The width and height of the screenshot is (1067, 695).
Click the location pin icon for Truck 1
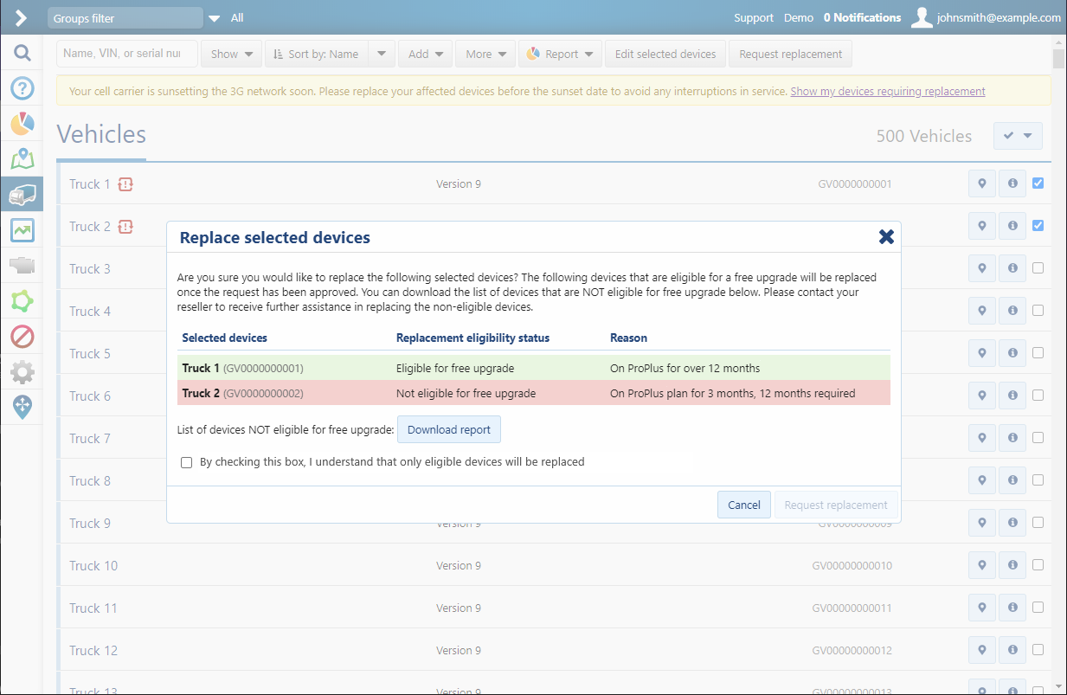981,183
